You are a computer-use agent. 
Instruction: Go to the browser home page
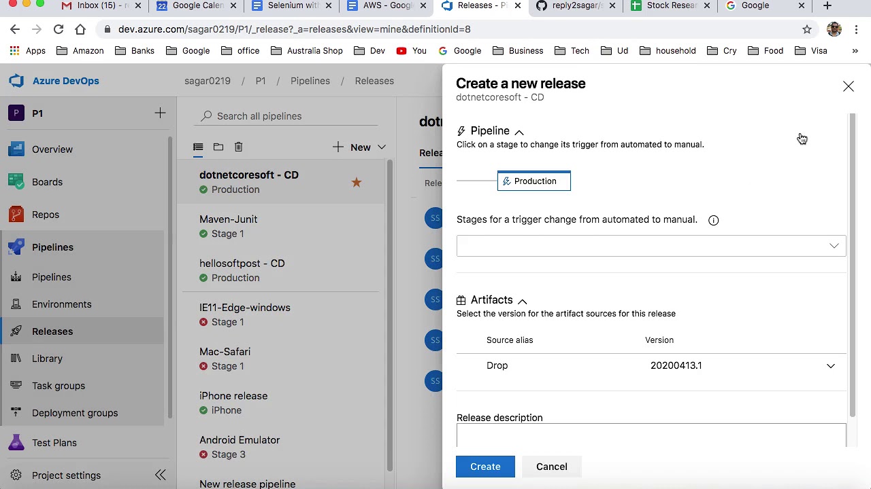pyautogui.click(x=80, y=29)
